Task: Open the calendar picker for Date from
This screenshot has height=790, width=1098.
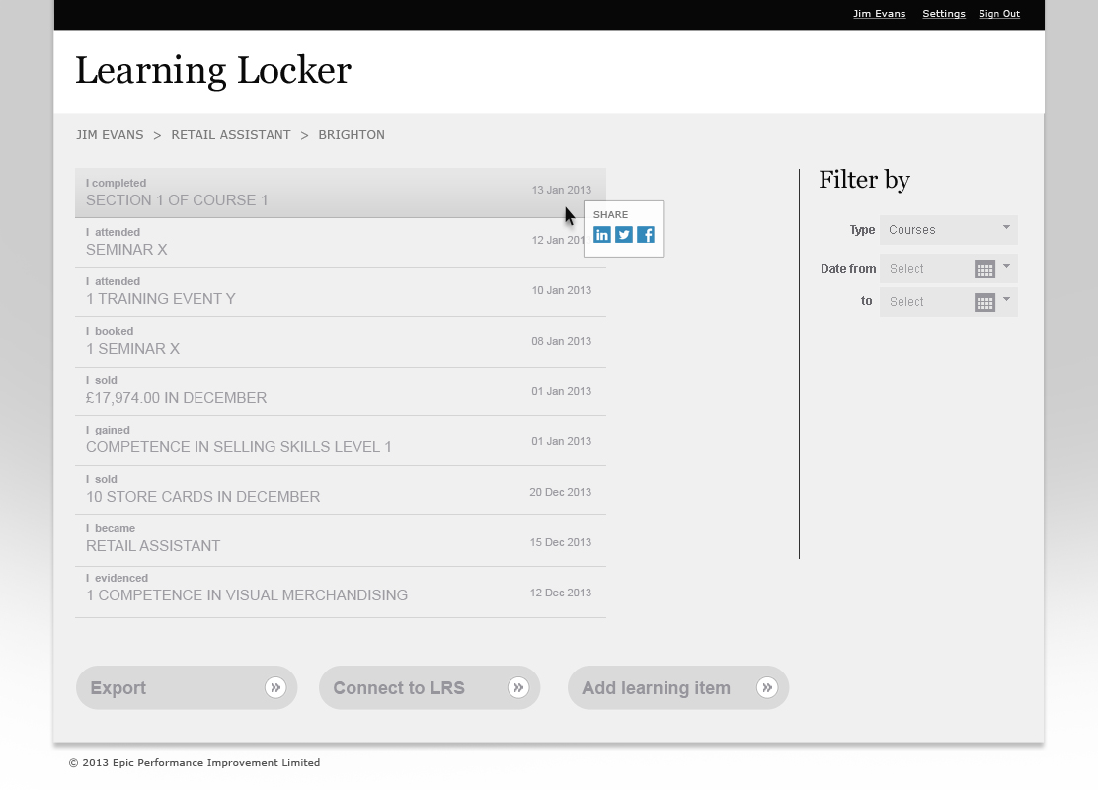Action: (x=984, y=268)
